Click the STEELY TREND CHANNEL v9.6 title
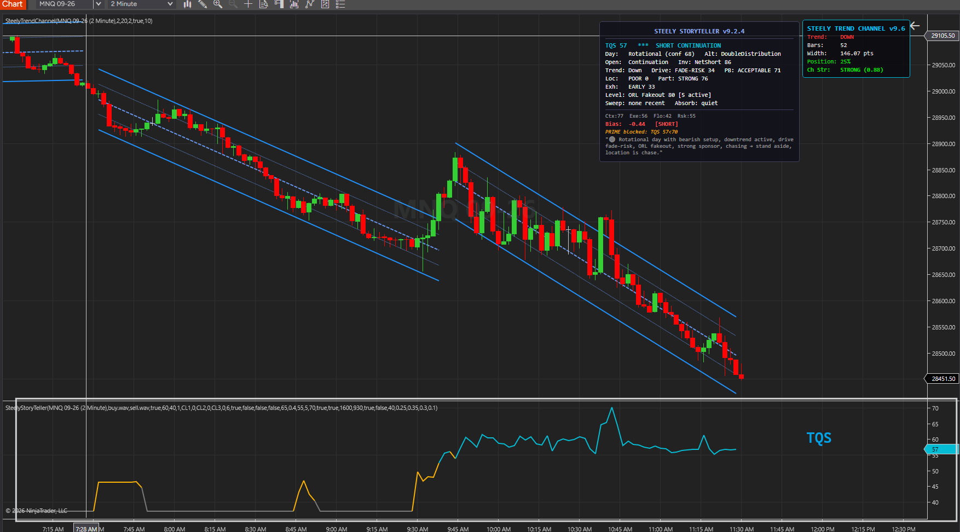 tap(856, 28)
